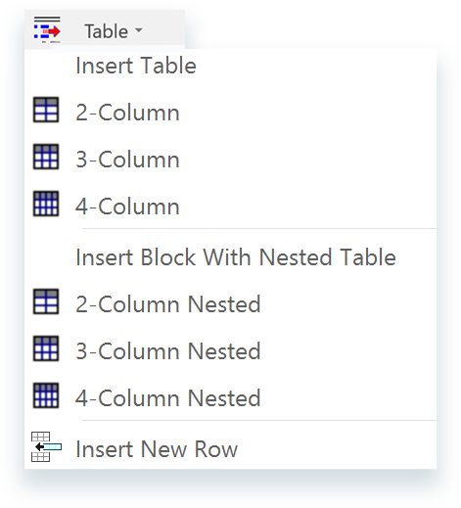Select Insert New Row menu item
The height and width of the screenshot is (508, 461).
click(x=230, y=449)
